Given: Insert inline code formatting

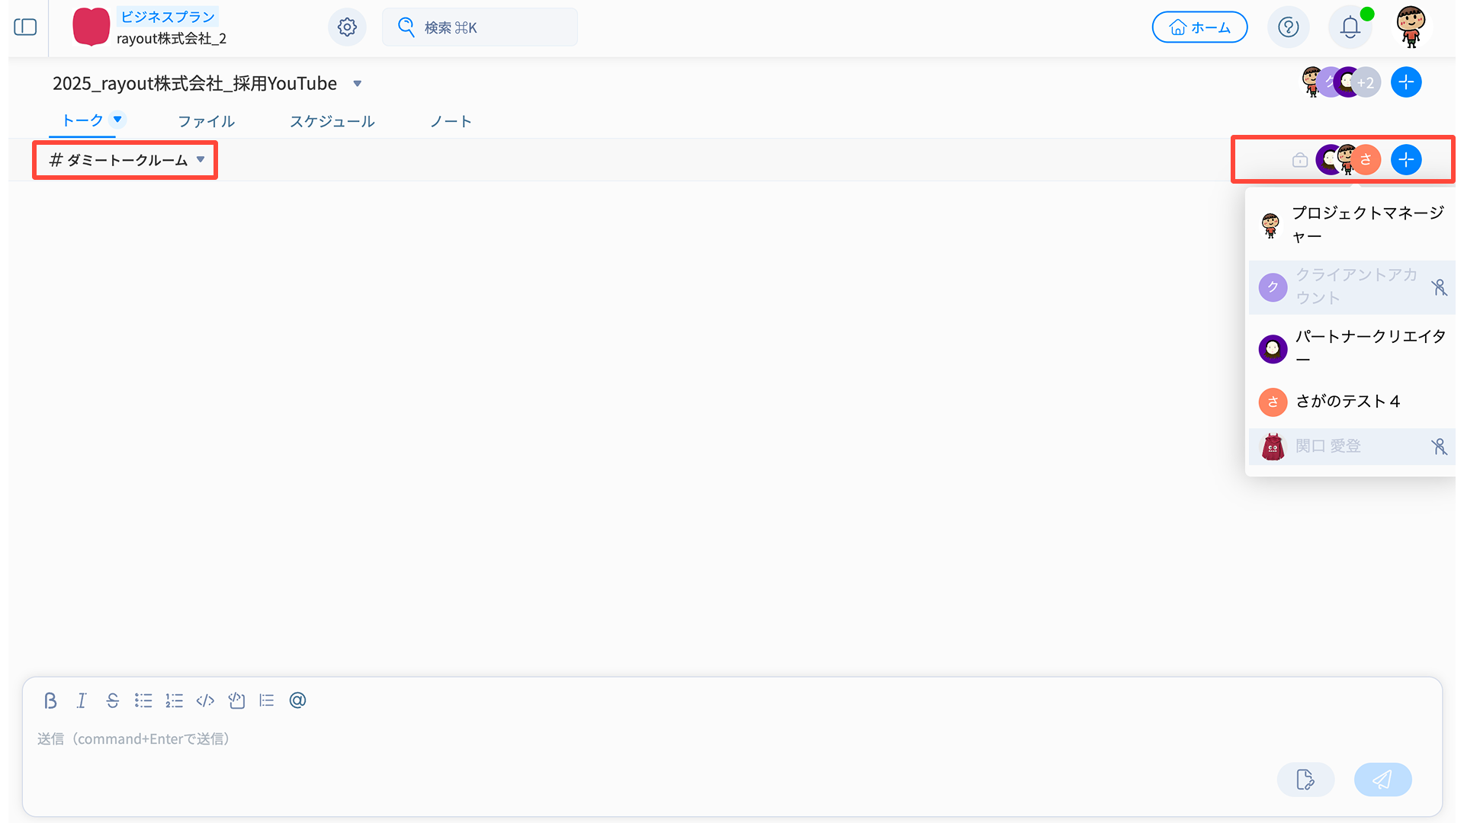Looking at the screenshot, I should click(205, 700).
